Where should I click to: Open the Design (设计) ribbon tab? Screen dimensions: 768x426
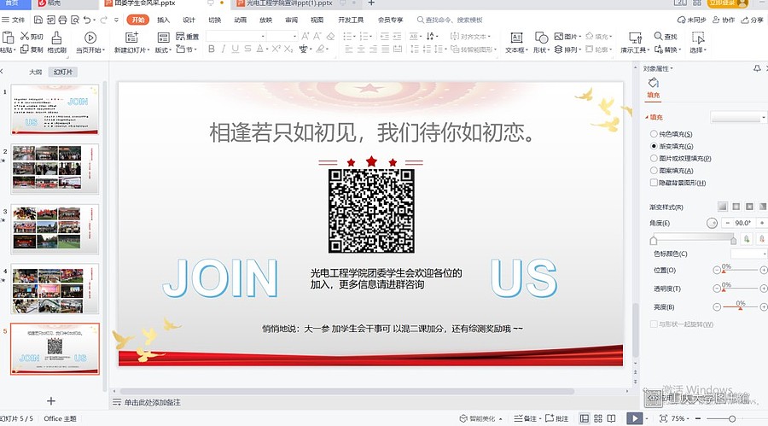pos(189,20)
